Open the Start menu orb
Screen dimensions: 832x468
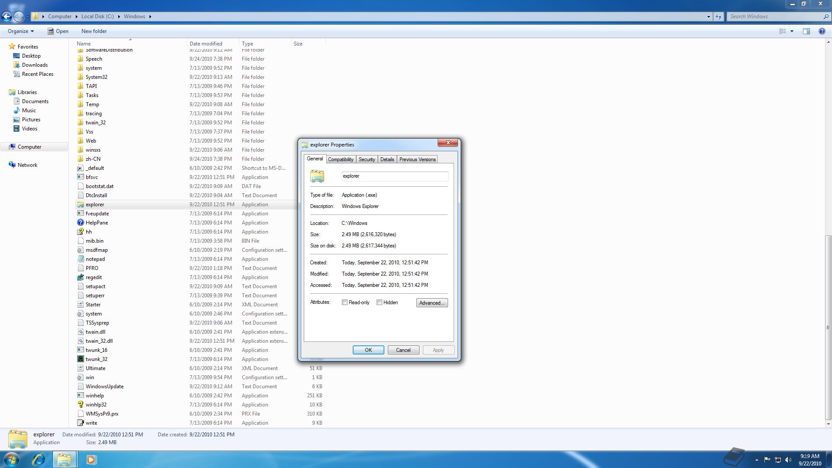tap(12, 459)
